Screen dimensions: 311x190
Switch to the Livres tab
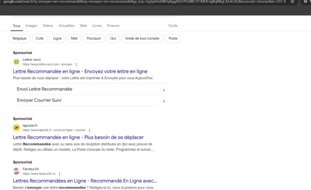(97, 26)
